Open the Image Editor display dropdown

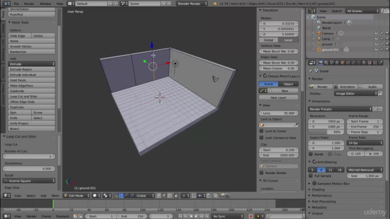point(356,94)
